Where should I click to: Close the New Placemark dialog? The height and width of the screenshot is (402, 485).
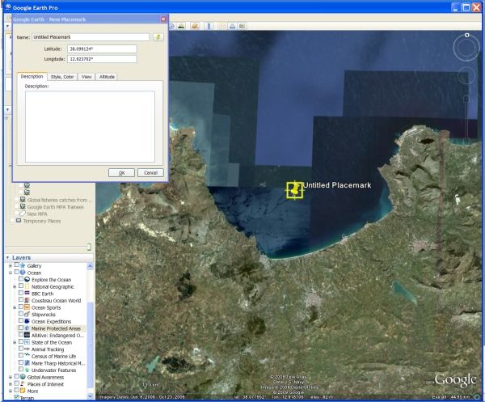163,19
